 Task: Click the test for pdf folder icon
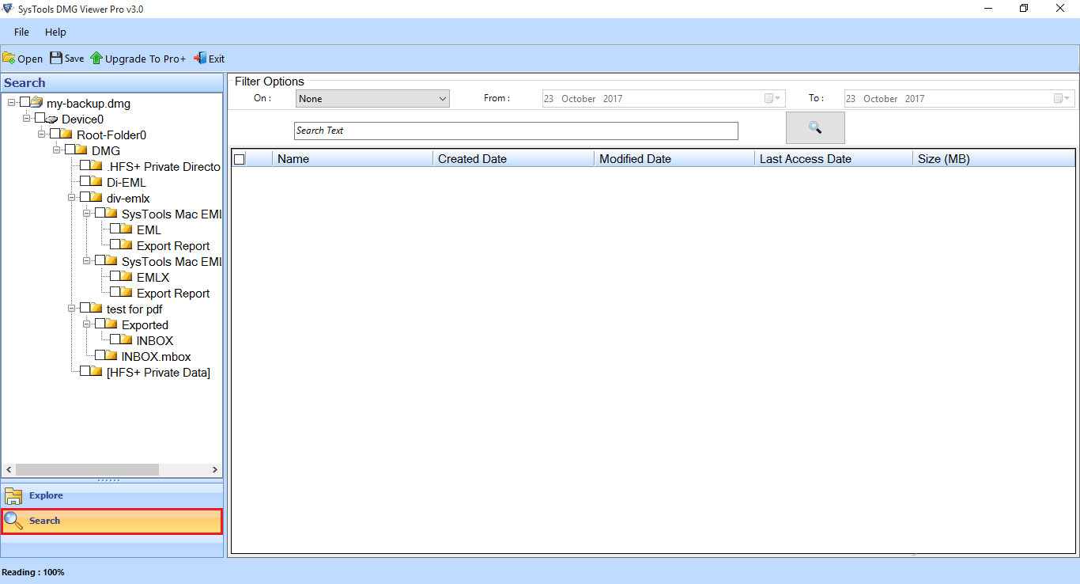pos(96,309)
